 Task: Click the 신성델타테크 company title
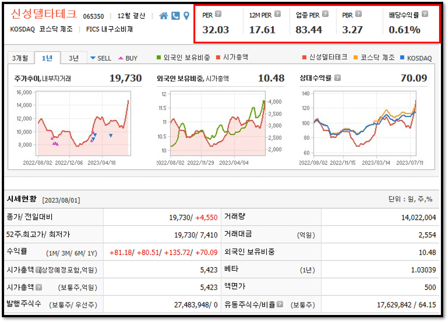coord(44,14)
